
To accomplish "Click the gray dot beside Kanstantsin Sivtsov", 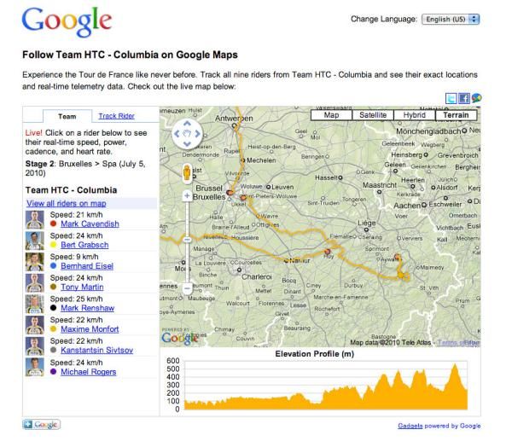I will 53,350.
